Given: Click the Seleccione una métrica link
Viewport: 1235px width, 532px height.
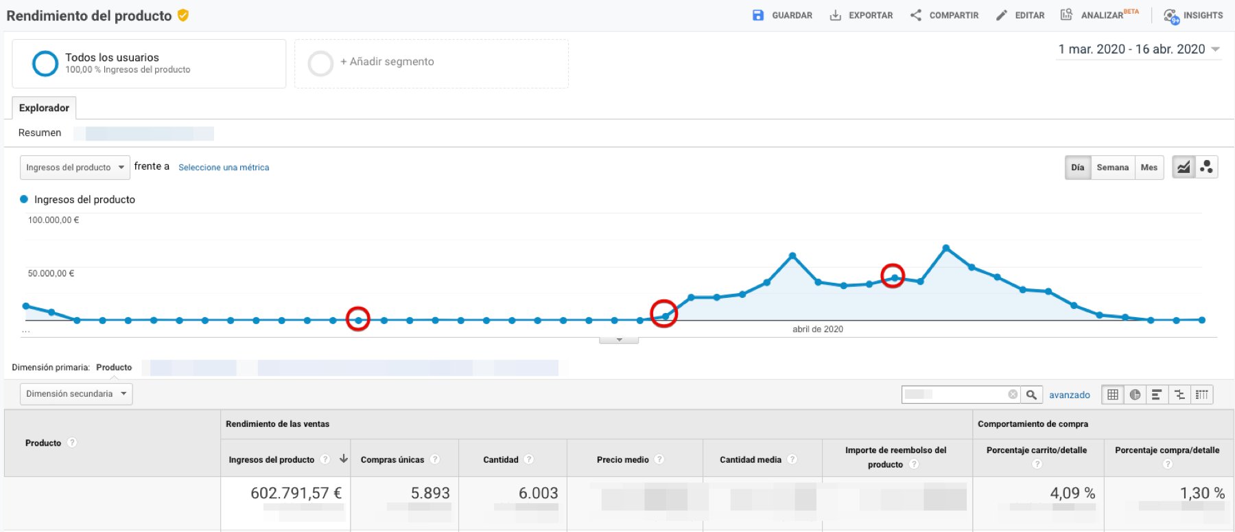Looking at the screenshot, I should (224, 167).
